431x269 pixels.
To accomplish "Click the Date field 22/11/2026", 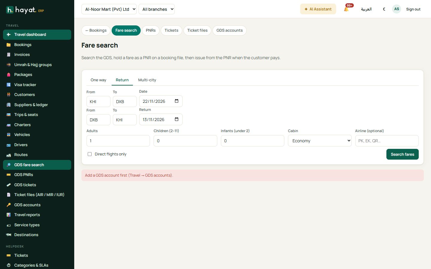I will point(161,101).
